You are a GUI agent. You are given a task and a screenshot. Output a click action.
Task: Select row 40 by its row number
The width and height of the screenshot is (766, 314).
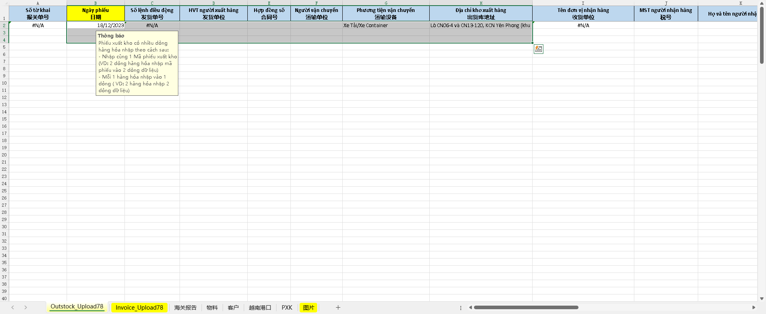[4, 298]
